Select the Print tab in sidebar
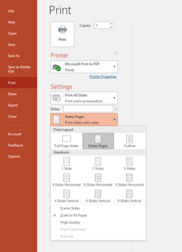Viewport: 182px width, 252px height. (18, 83)
